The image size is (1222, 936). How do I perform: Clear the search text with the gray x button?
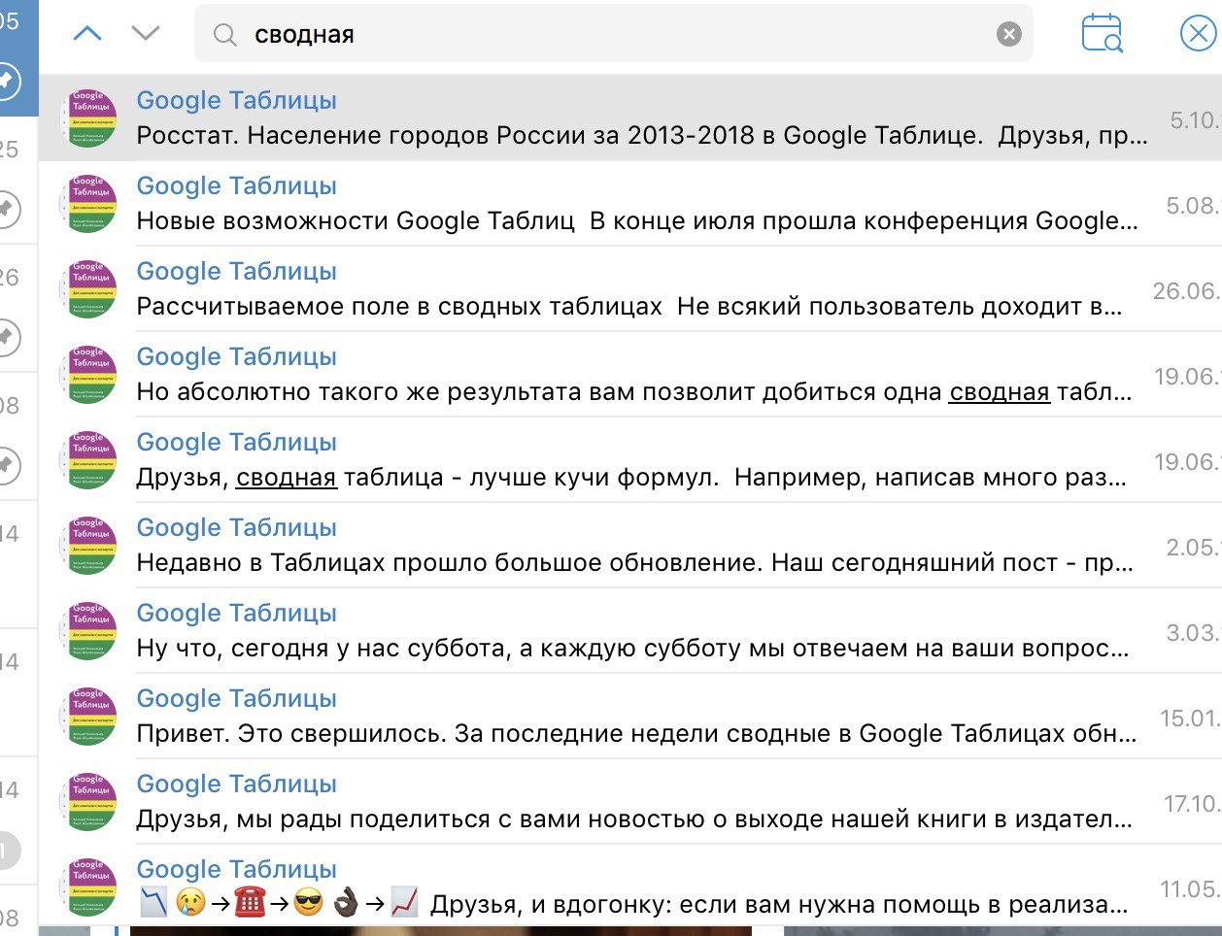click(1009, 34)
